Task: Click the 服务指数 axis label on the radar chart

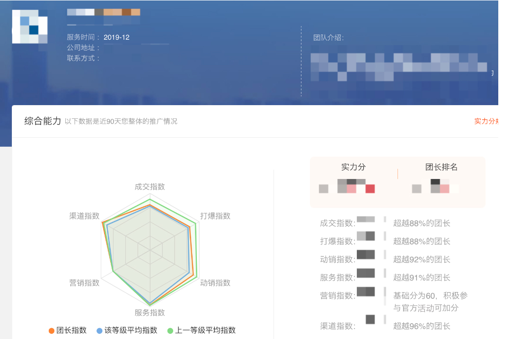Action: [x=150, y=311]
